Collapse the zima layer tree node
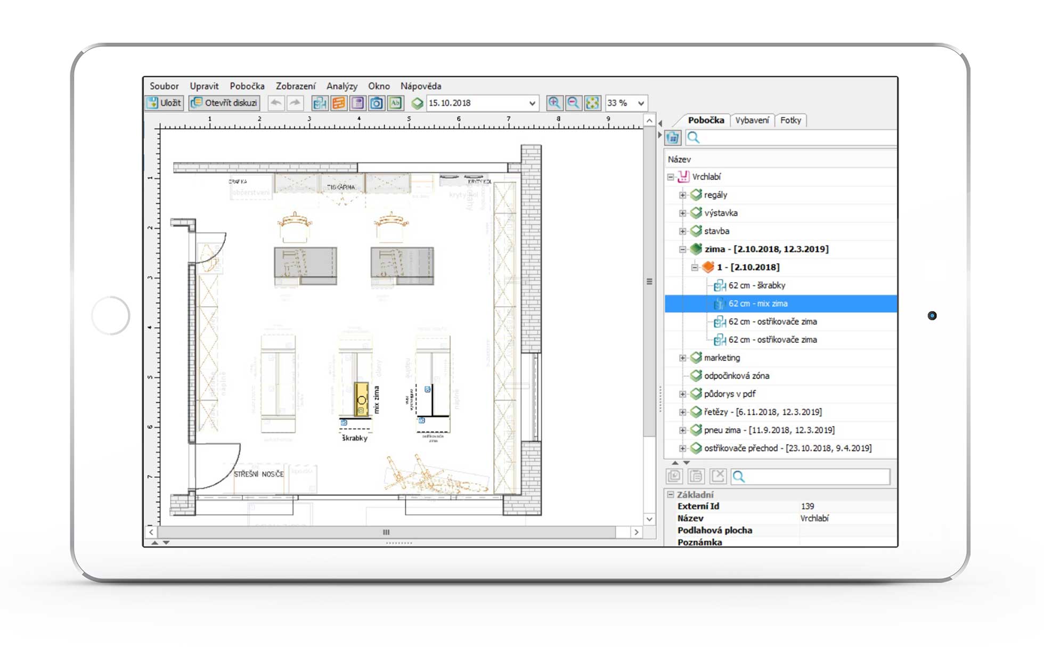1044x664 pixels. (x=682, y=249)
